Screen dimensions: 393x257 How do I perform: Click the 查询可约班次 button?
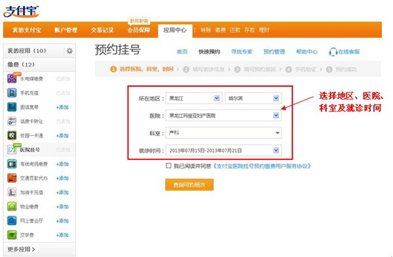(x=189, y=185)
